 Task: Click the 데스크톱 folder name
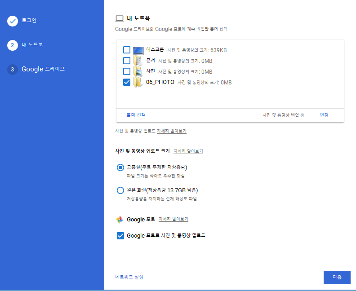(x=155, y=49)
